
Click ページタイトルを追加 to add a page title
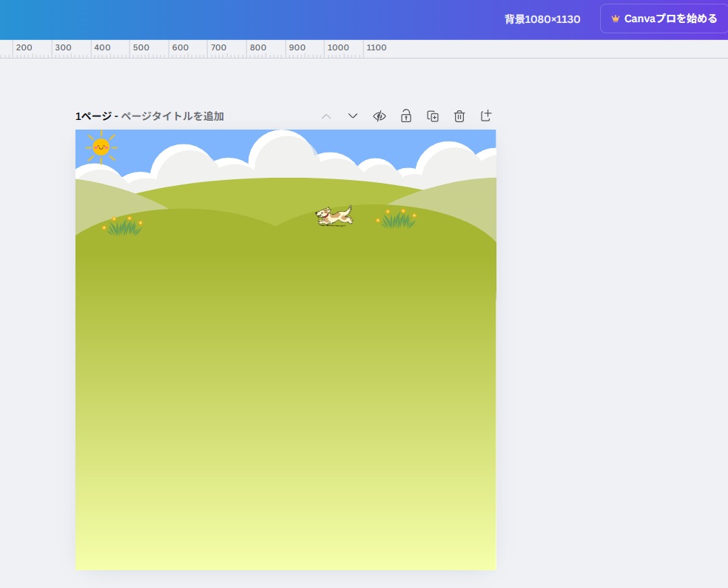(172, 116)
